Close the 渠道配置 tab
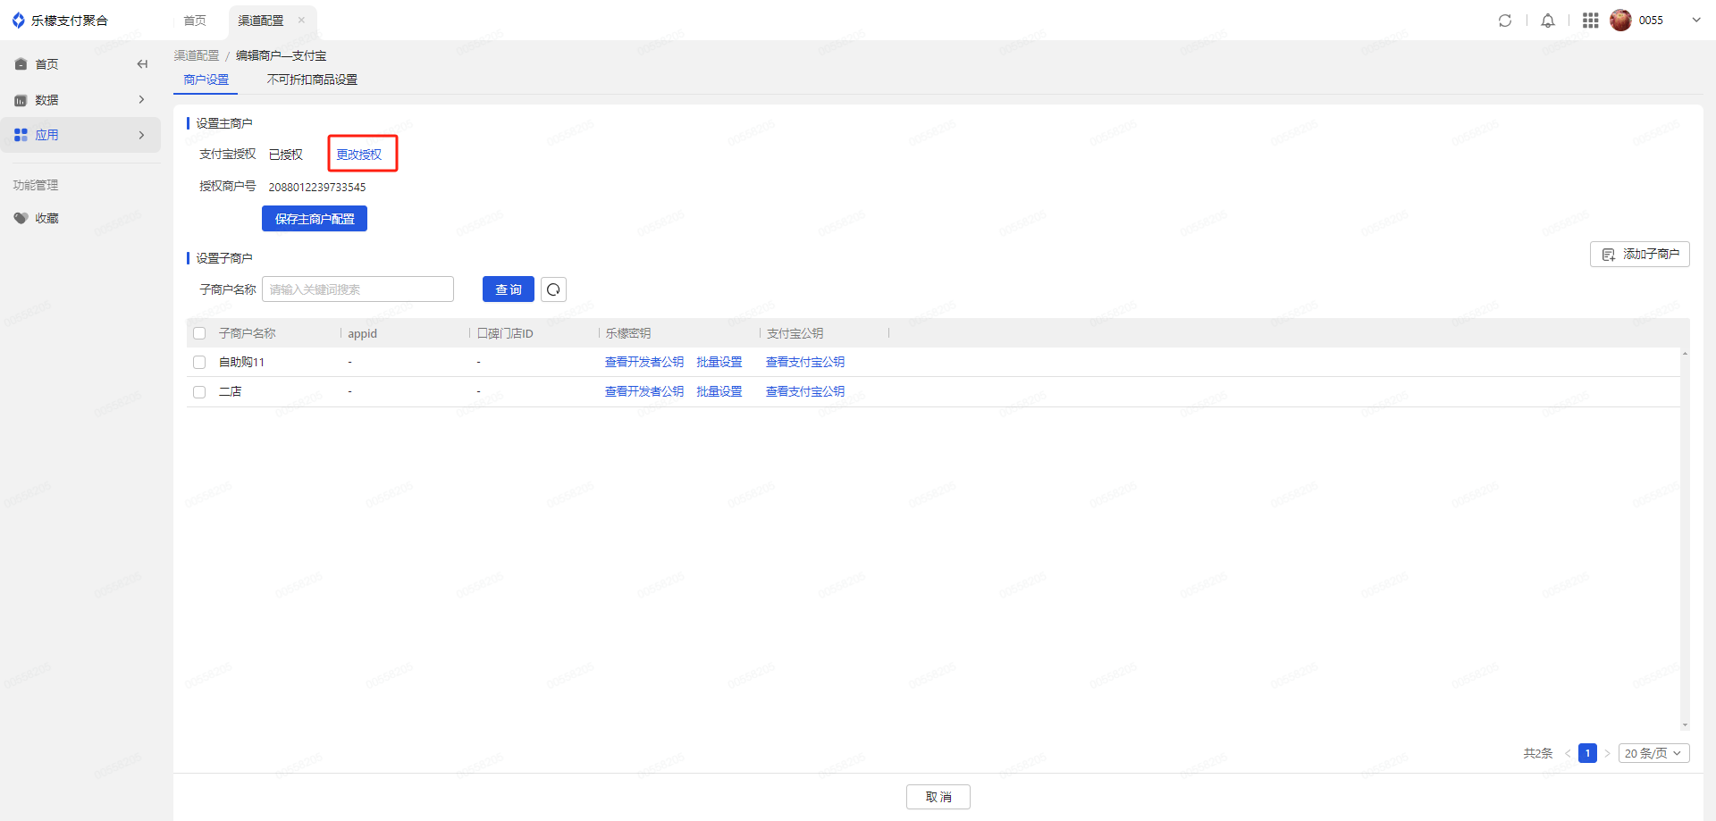Screen dimensions: 1716x821 (x=301, y=21)
